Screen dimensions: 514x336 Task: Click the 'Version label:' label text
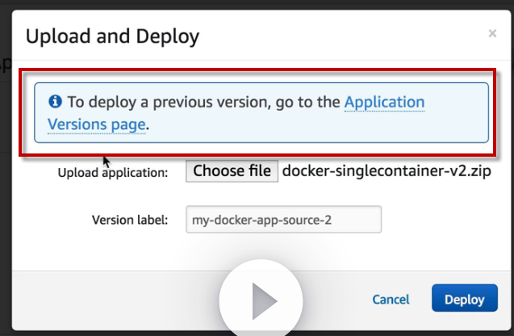129,220
